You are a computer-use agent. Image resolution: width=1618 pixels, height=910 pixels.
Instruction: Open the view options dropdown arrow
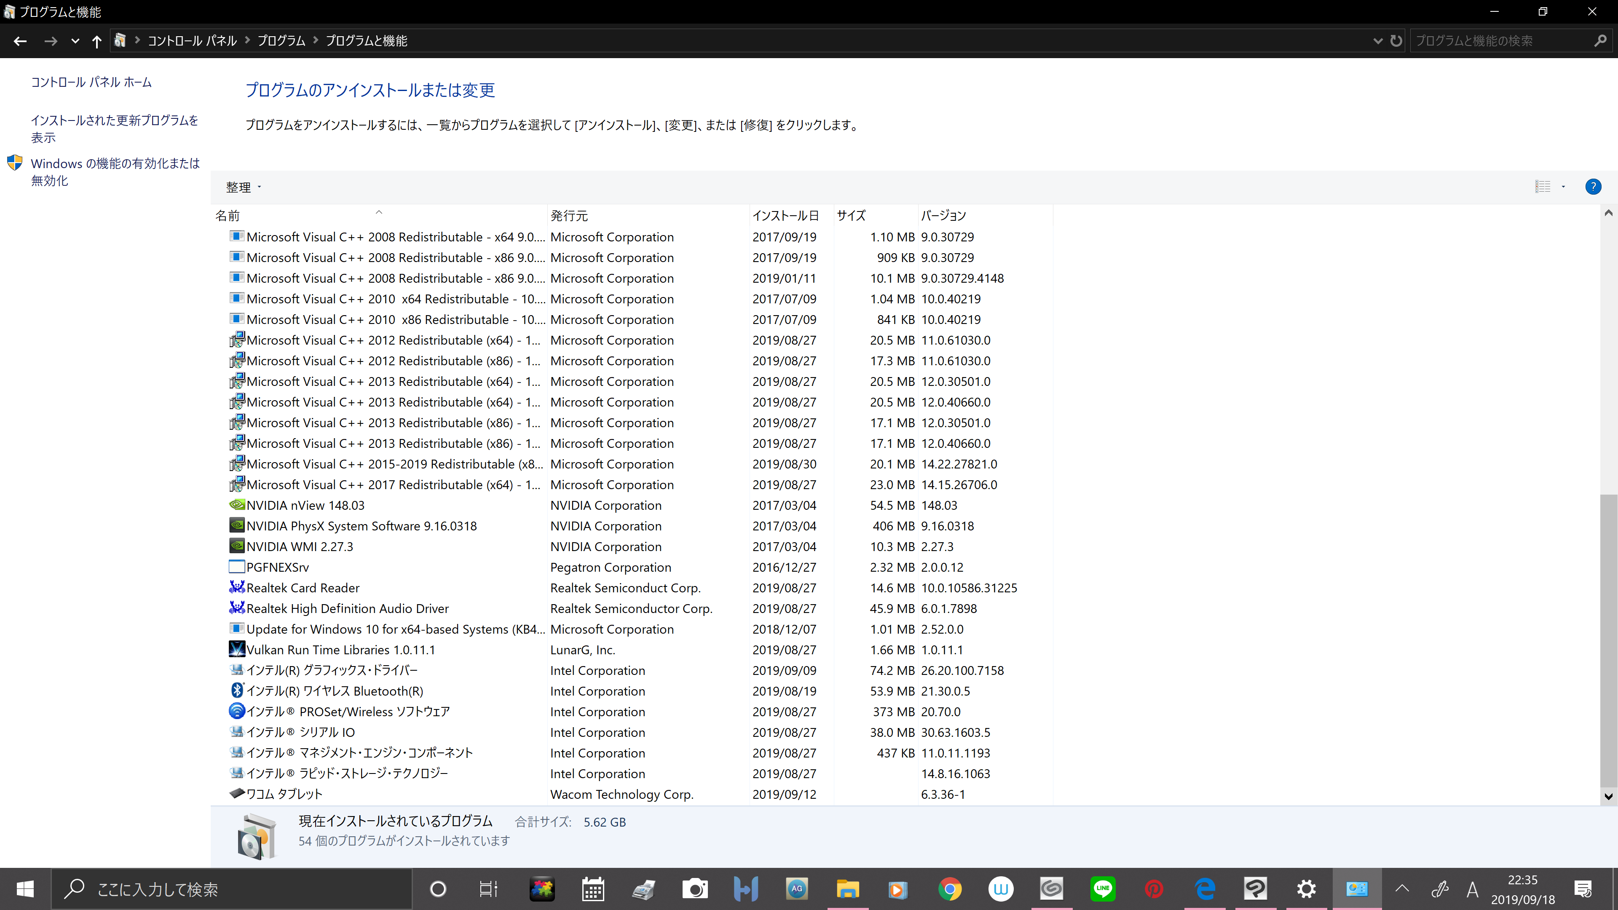[x=1563, y=187]
